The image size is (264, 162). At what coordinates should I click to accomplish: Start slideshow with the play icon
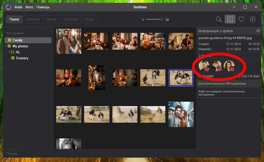pos(253,19)
